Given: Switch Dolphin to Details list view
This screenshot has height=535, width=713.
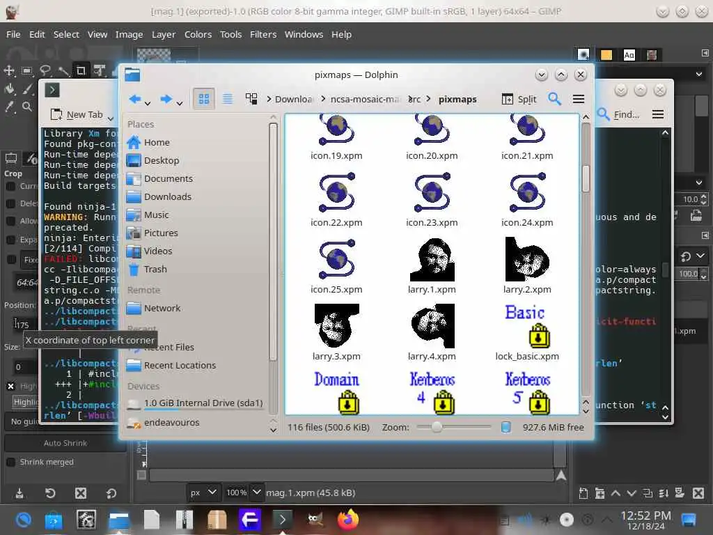Looking at the screenshot, I should [x=228, y=99].
